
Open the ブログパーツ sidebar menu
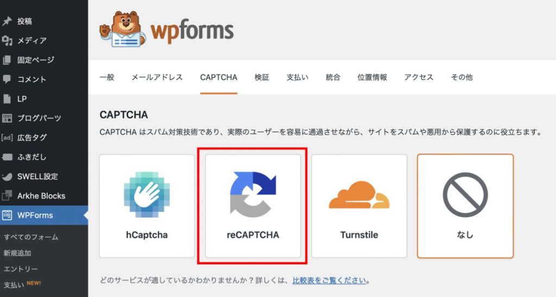(39, 118)
